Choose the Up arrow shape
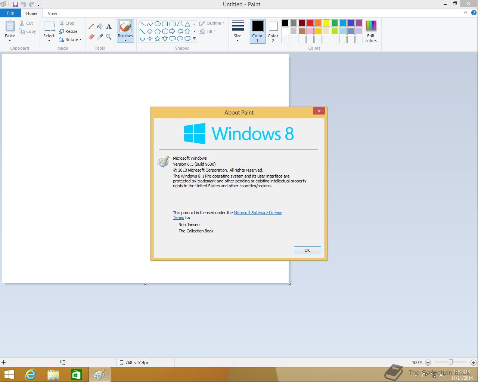The width and height of the screenshot is (478, 382). click(187, 31)
